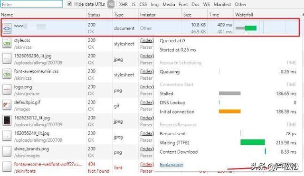Select the 16205624X_lit.jpg request name
The width and height of the screenshot is (304, 176).
(x=32, y=133)
